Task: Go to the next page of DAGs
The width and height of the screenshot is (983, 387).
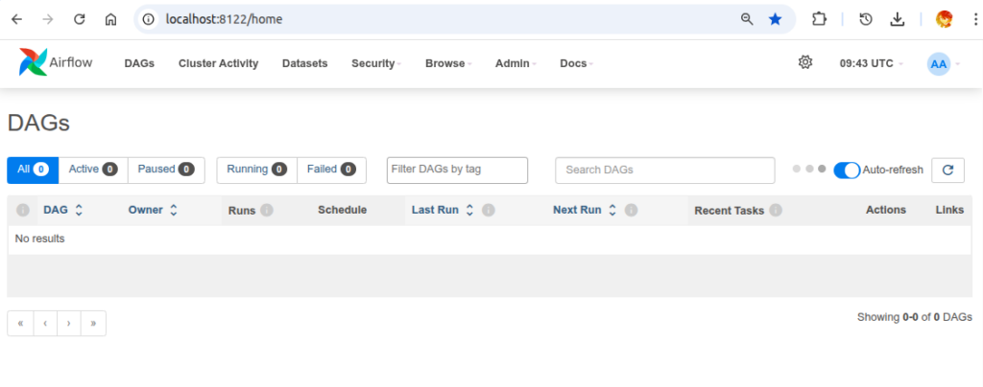Action: point(69,324)
